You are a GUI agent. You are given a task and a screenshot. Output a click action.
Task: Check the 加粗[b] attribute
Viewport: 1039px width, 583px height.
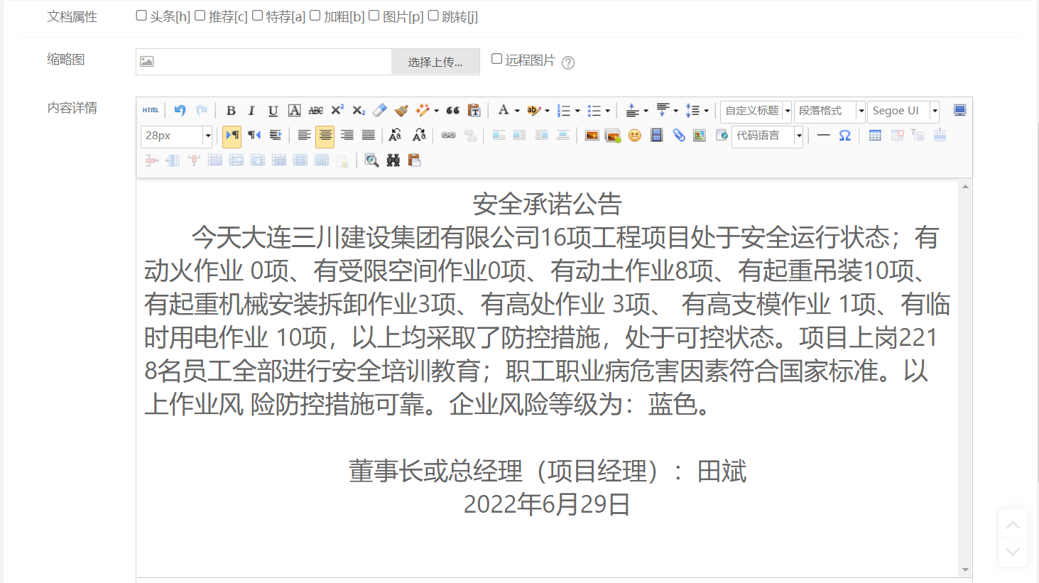[x=315, y=16]
